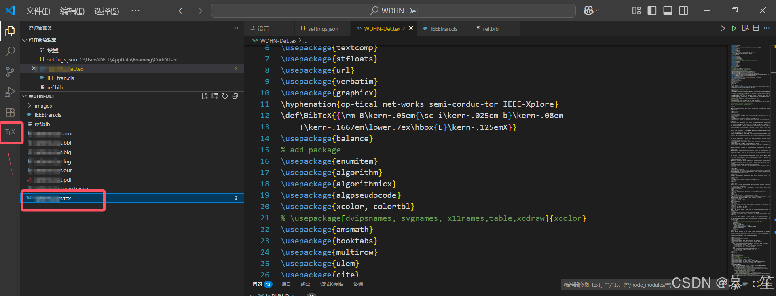Customize layout icon in title bar
Screen dimensions: 776x296
click(636, 11)
